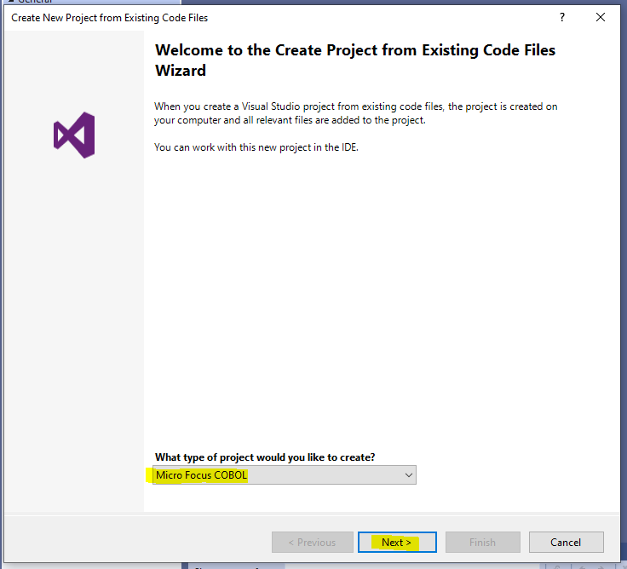This screenshot has width=627, height=569.
Task: Click the disabled Finish button
Action: coord(482,543)
